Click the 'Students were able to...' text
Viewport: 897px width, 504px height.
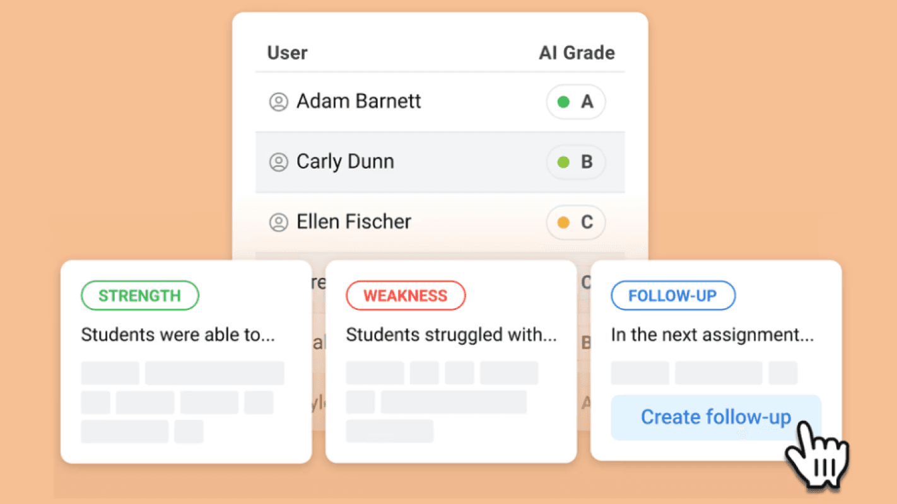tap(178, 335)
